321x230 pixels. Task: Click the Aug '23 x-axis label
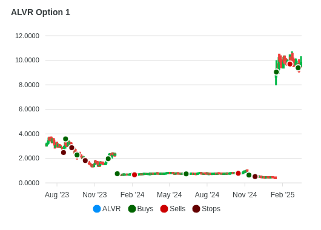pos(57,195)
